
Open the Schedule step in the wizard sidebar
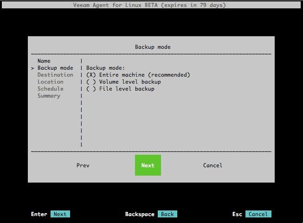pyautogui.click(x=51, y=89)
